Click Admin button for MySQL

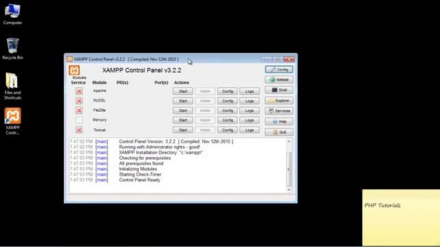205,101
